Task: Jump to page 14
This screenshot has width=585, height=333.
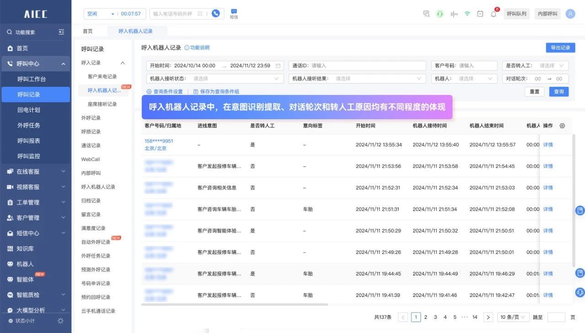Action: pos(475,317)
